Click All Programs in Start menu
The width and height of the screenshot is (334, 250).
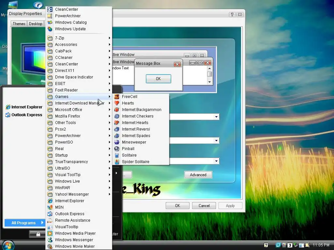pyautogui.click(x=25, y=223)
